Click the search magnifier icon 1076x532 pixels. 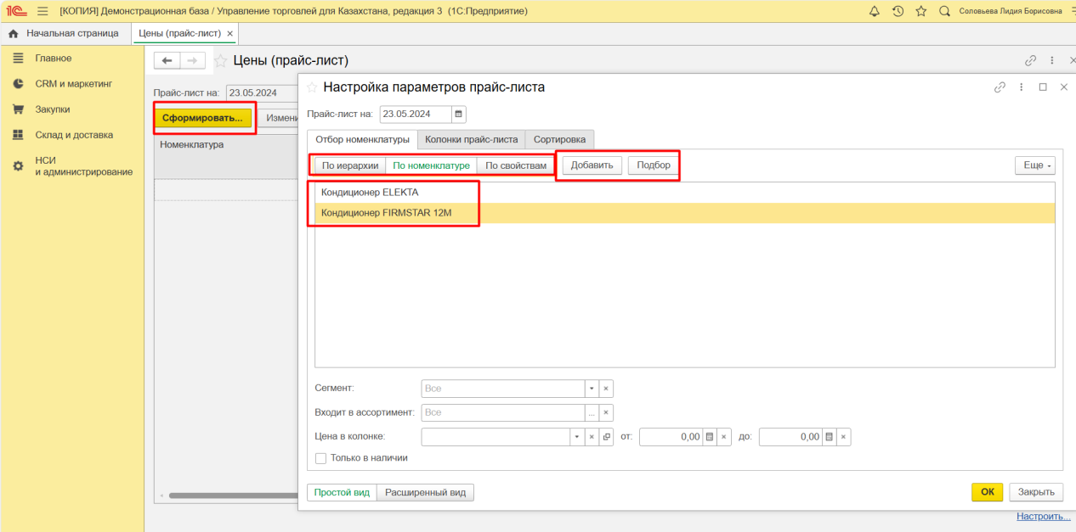coord(944,11)
